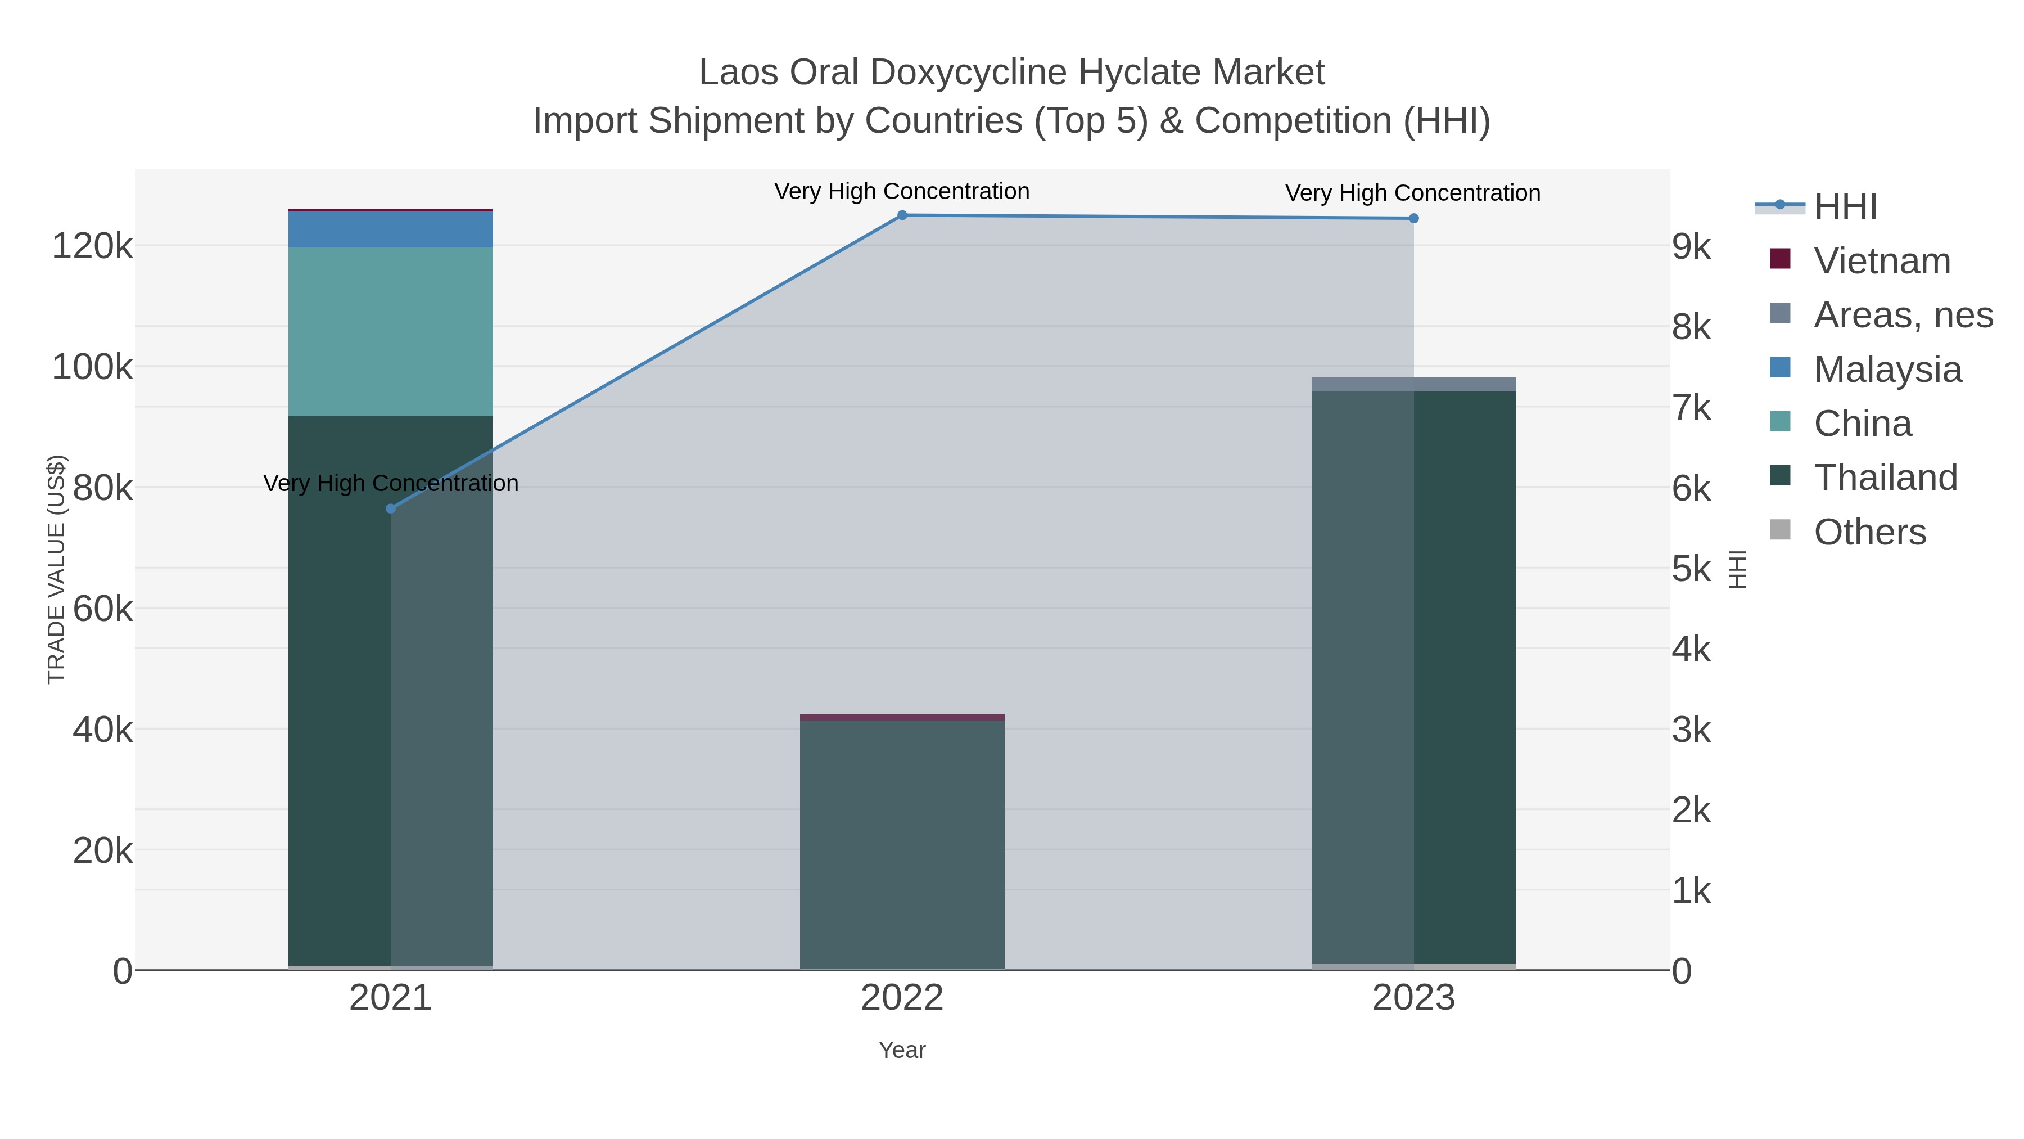The height and width of the screenshot is (1139, 2024).
Task: Select the China segment of the 2021 bar
Action: pyautogui.click(x=391, y=332)
